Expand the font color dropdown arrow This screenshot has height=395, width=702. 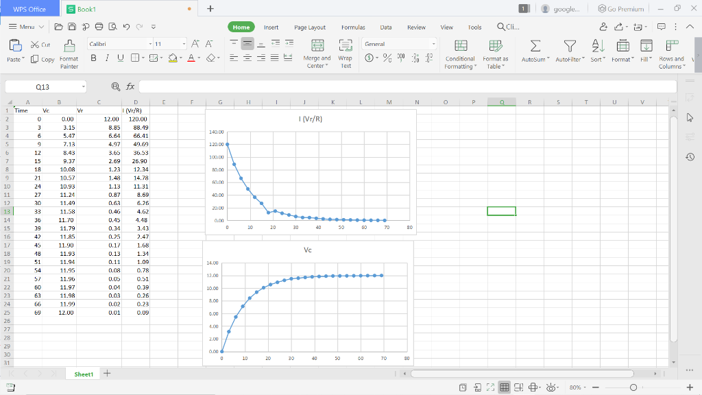(x=199, y=58)
